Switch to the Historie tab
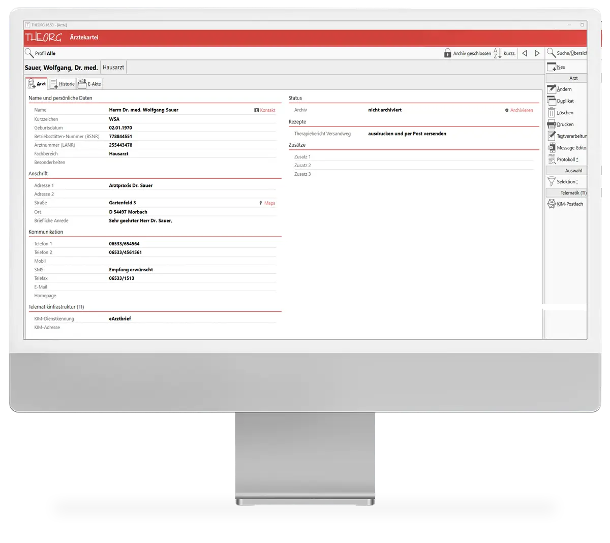This screenshot has width=610, height=543. pos(62,84)
